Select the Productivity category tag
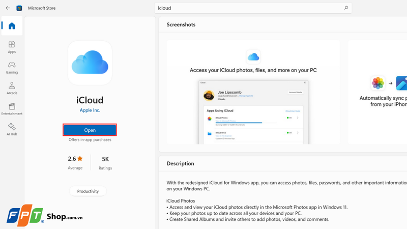Viewport: 407px width, 229px height. pyautogui.click(x=88, y=191)
